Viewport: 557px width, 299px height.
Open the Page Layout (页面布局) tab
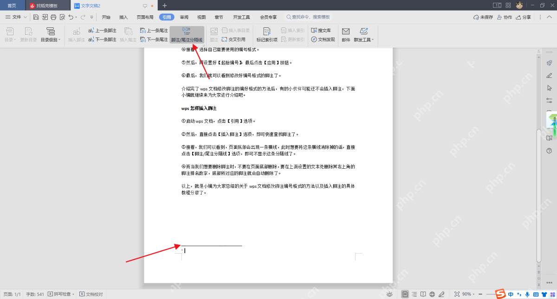[x=145, y=17]
